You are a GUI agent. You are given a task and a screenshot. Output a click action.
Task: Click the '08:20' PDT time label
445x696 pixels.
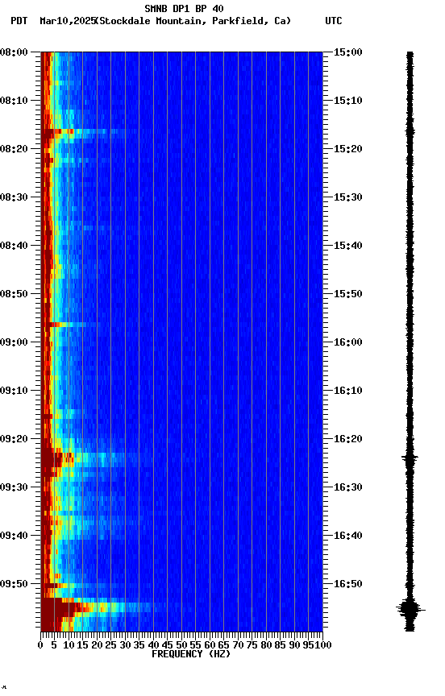14,149
